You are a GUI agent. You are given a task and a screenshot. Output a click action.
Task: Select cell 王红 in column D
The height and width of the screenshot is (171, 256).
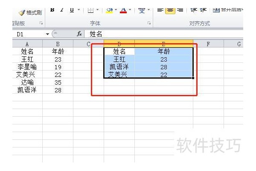tap(119, 59)
